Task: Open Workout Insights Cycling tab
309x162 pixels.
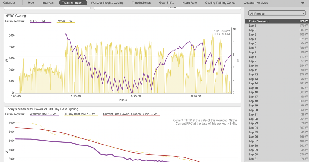Action: pyautogui.click(x=107, y=2)
